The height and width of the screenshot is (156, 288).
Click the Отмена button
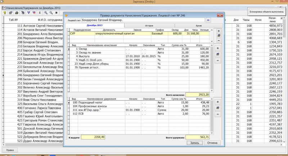(212, 143)
